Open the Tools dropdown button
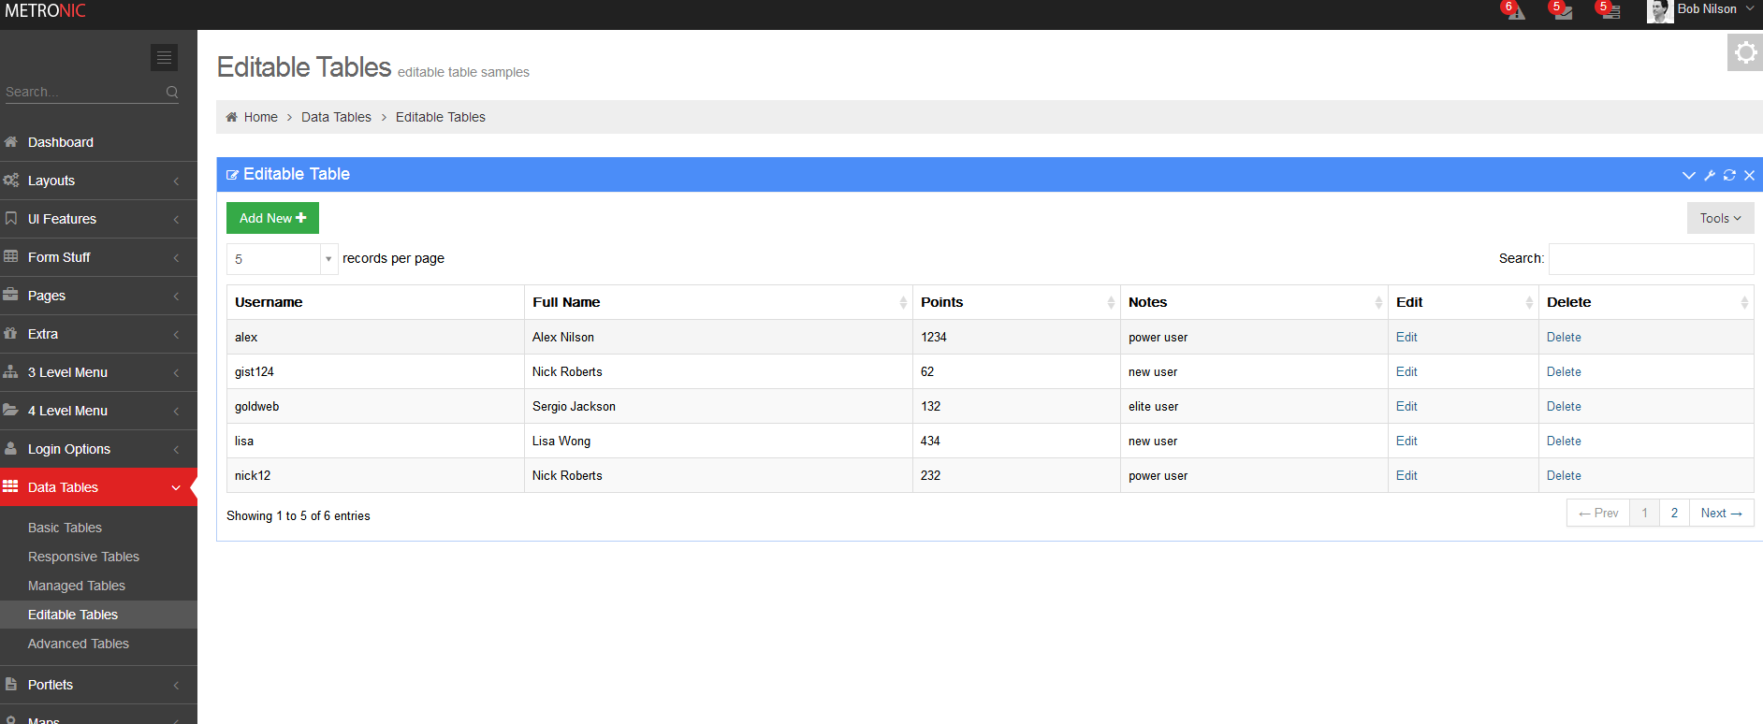This screenshot has width=1763, height=724. [1720, 218]
